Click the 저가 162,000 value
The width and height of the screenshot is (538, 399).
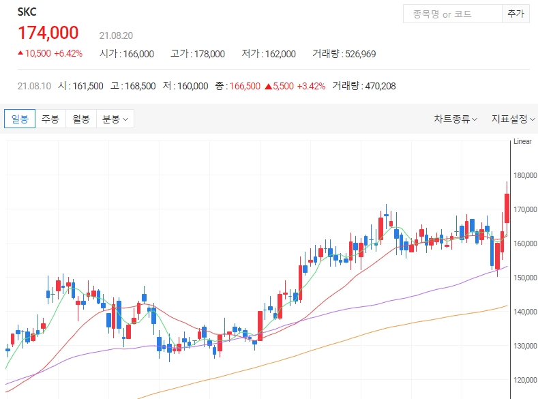tap(269, 54)
